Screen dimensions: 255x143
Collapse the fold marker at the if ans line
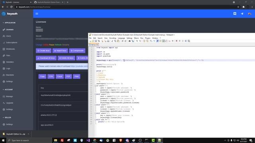click(95, 86)
